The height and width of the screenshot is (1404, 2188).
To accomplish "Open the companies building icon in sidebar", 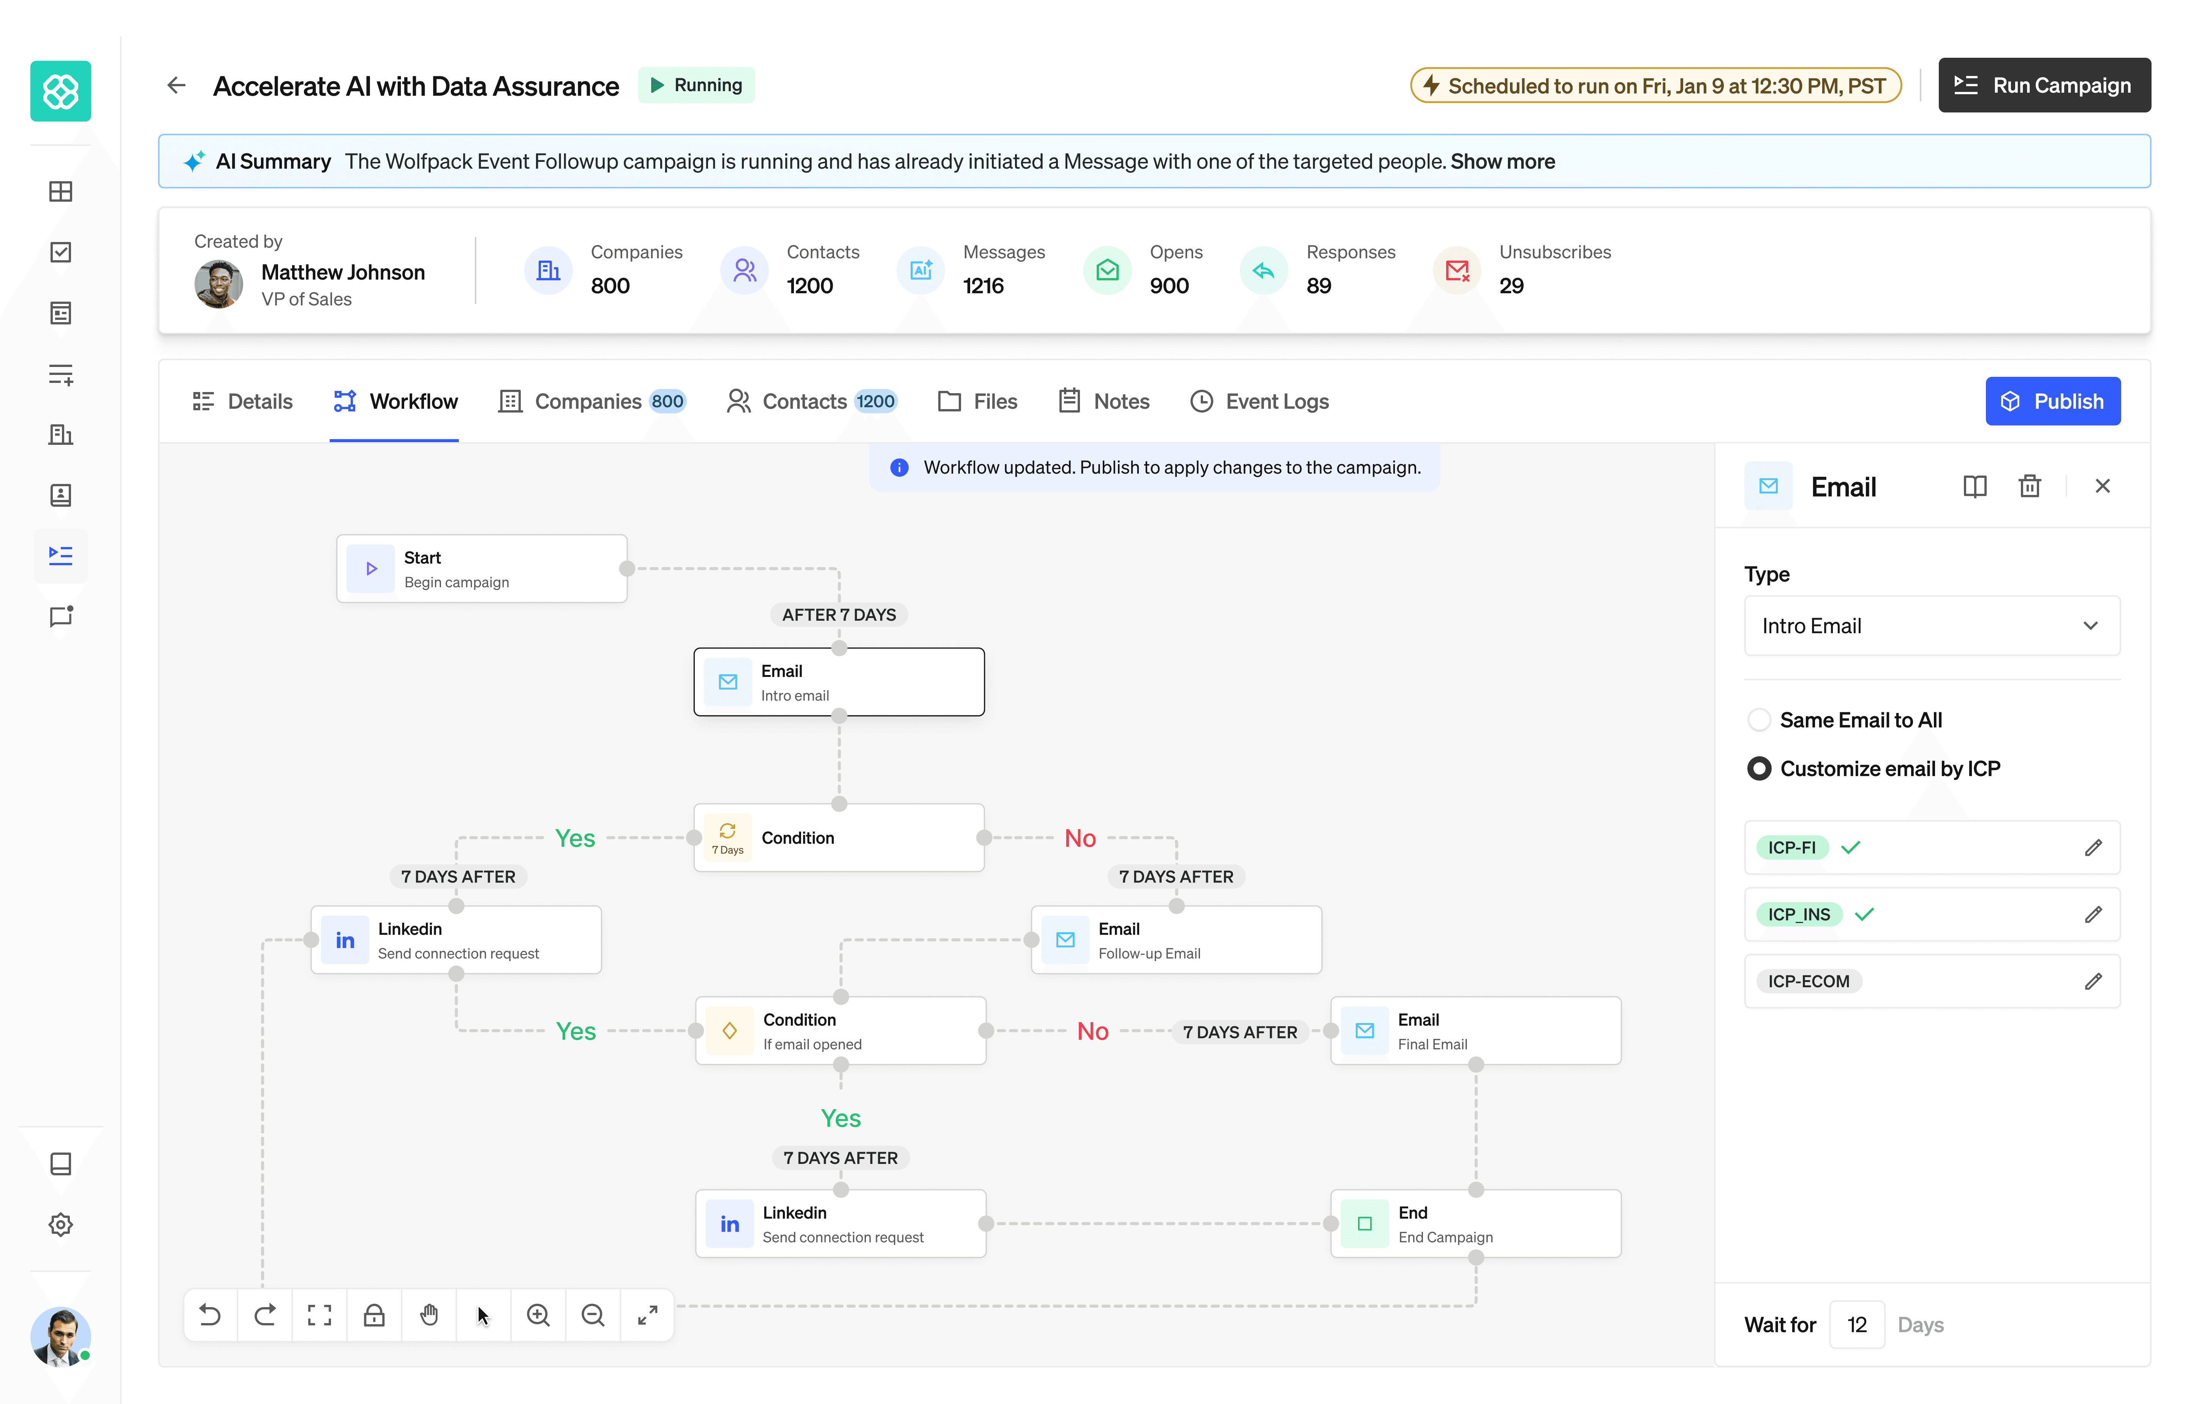I will coord(60,435).
